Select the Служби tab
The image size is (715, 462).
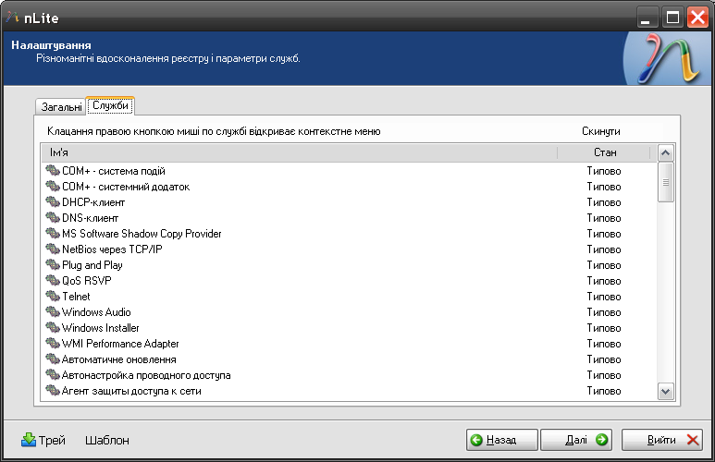pyautogui.click(x=110, y=105)
